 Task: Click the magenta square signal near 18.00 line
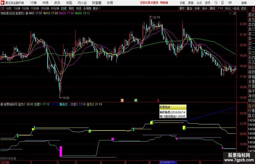click(113, 139)
